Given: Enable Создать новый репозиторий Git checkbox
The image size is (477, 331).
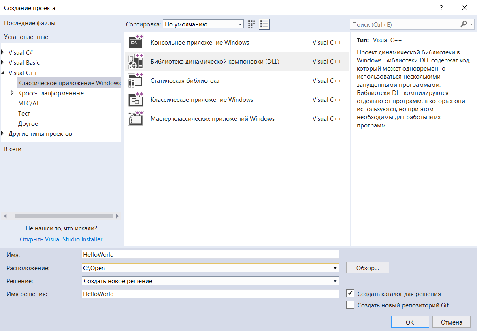Looking at the screenshot, I should [x=350, y=305].
